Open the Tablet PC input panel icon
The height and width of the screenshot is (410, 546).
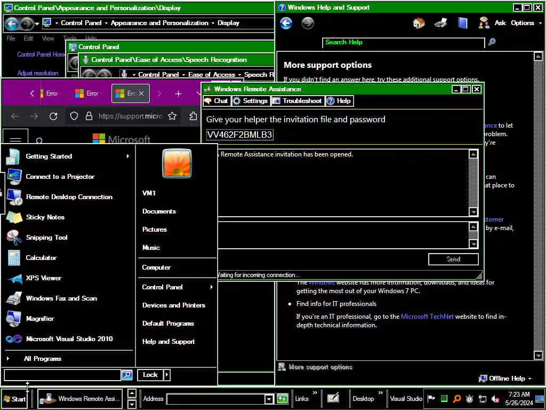[333, 398]
